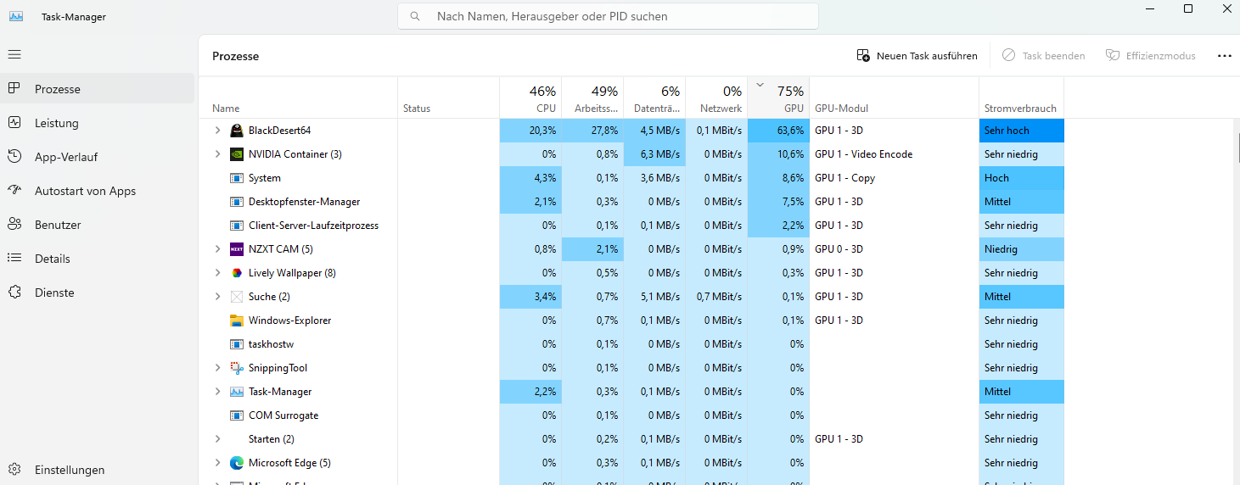Sort by the GPU-Modul column header
The height and width of the screenshot is (485, 1240).
[894, 98]
